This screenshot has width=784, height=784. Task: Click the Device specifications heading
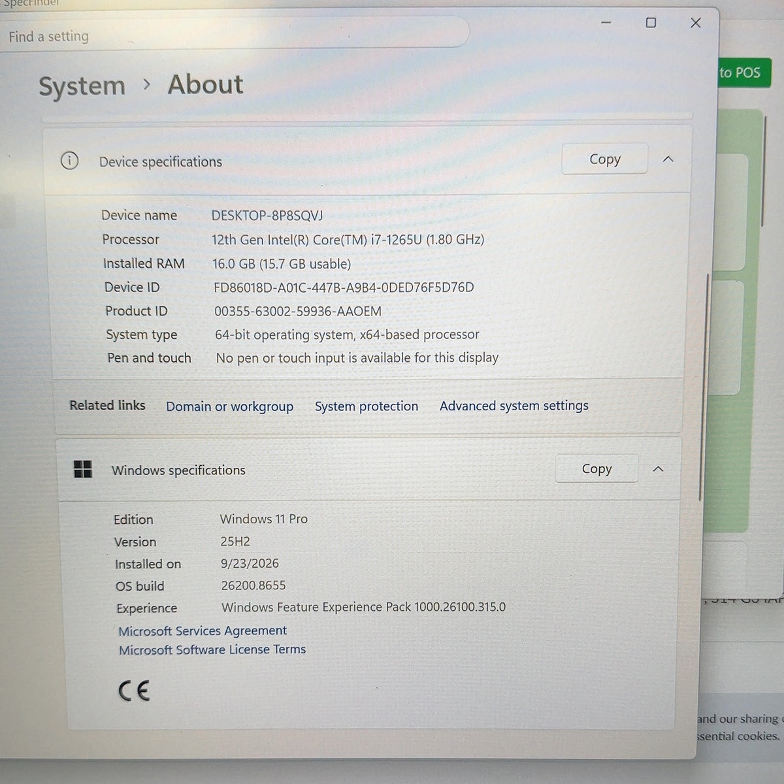161,161
